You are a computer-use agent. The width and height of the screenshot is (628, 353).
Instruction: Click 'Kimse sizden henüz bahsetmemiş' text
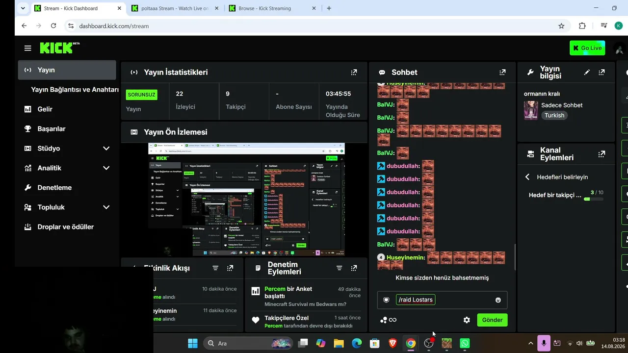click(x=442, y=278)
